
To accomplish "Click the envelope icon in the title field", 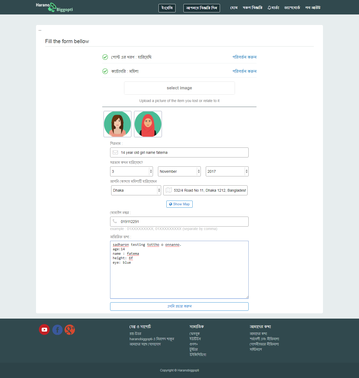I will [115, 152].
